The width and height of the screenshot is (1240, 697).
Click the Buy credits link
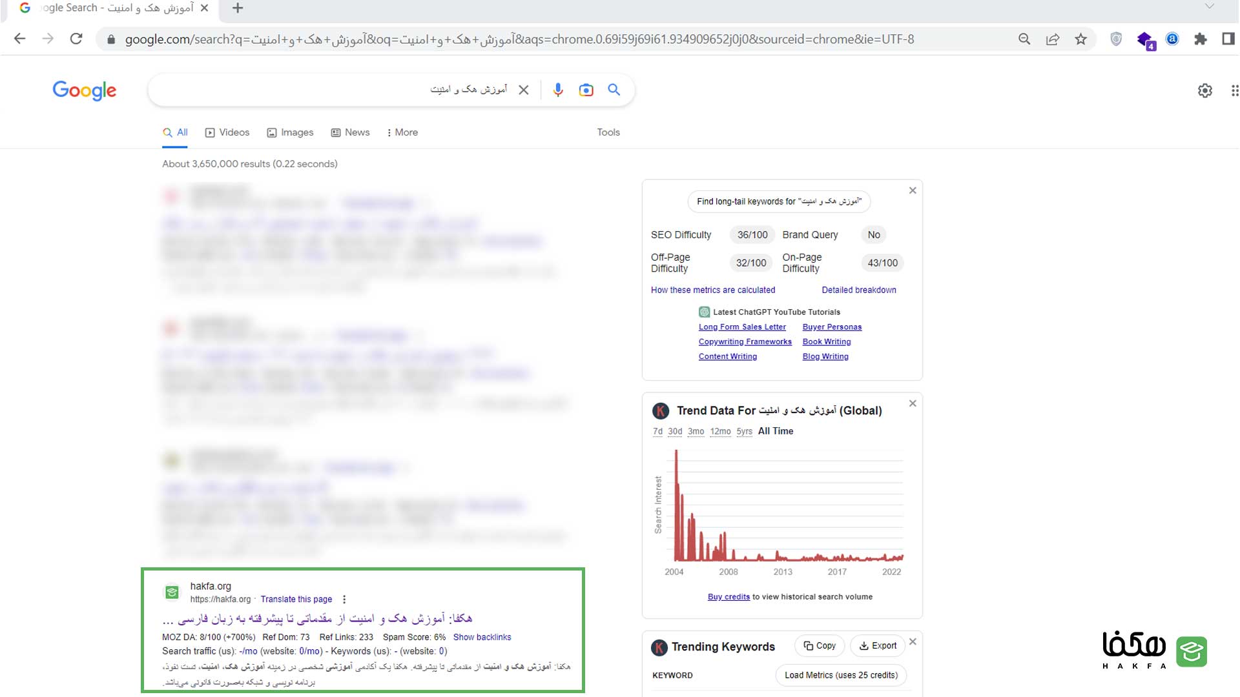[728, 597]
